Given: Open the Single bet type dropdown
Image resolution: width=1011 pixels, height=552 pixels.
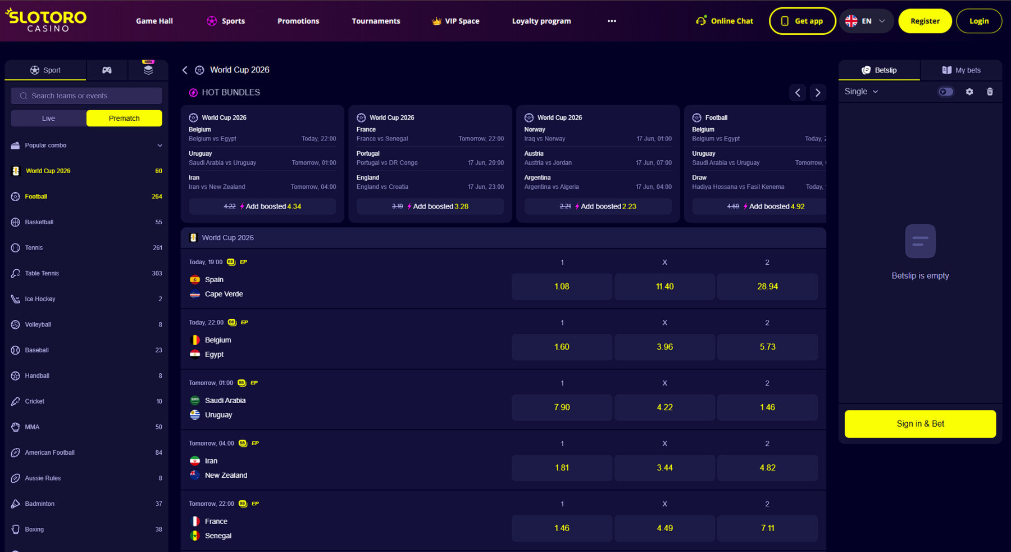Looking at the screenshot, I should 861,92.
